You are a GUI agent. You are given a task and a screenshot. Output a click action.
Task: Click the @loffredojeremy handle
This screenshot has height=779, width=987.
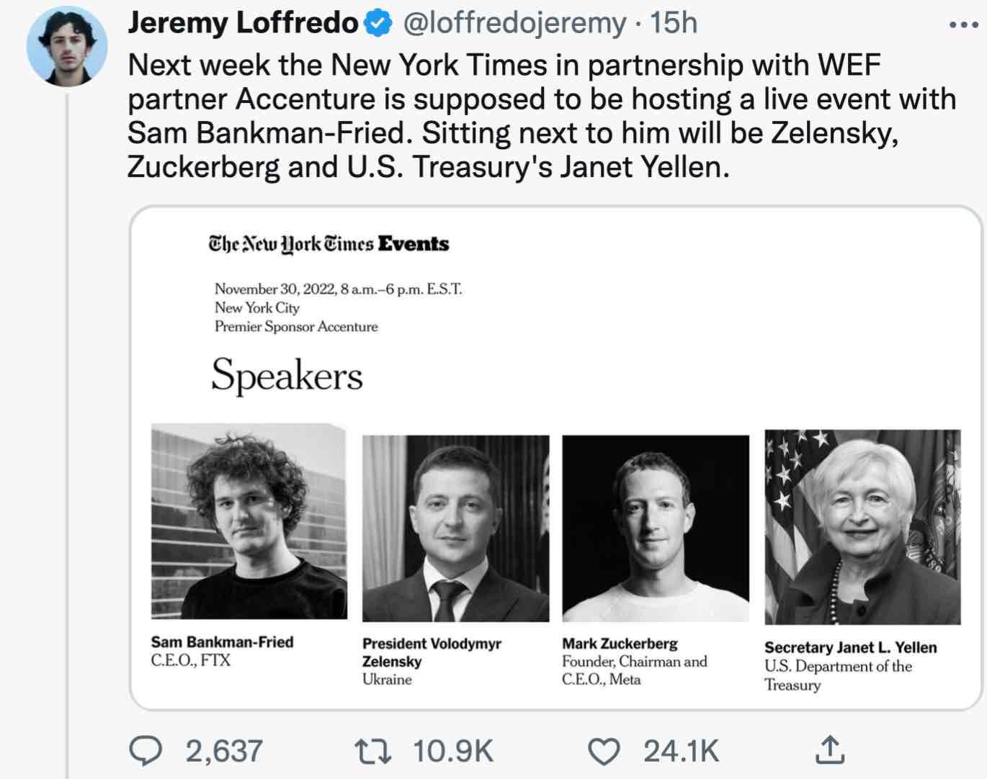pyautogui.click(x=516, y=24)
